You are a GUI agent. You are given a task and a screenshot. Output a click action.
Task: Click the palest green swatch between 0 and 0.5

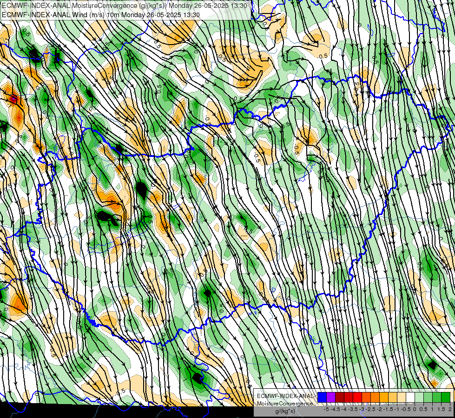419,397
